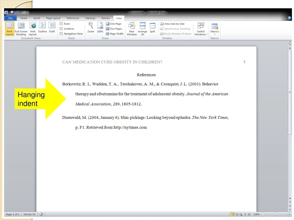The image size is (294, 220).
Task: Click Page: 1 of 1 status
Action: tap(12, 214)
